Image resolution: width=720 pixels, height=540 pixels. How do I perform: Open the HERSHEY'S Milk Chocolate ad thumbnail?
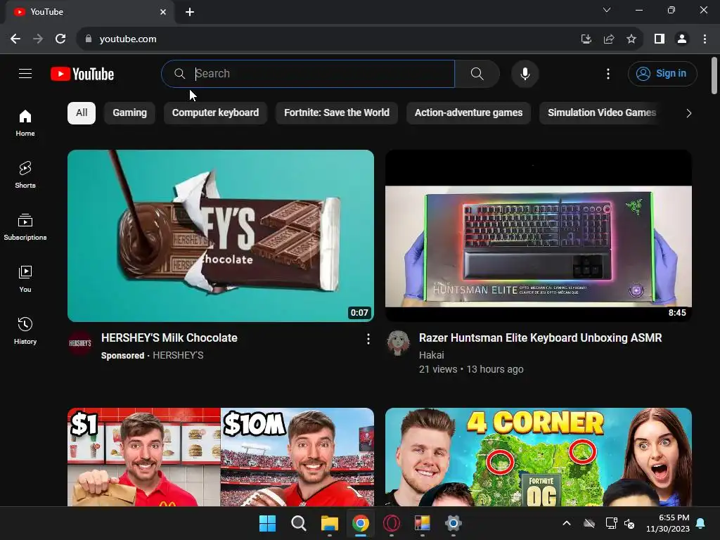pos(221,236)
